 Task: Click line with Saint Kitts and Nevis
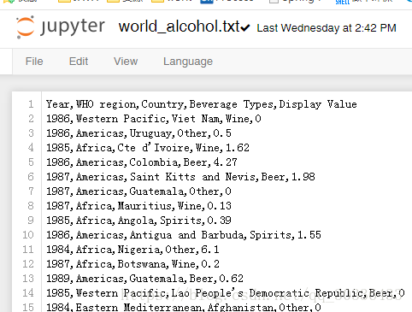pyautogui.click(x=180, y=177)
